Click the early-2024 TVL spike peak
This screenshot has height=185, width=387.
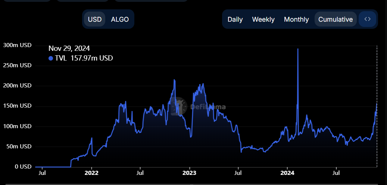click(298, 49)
